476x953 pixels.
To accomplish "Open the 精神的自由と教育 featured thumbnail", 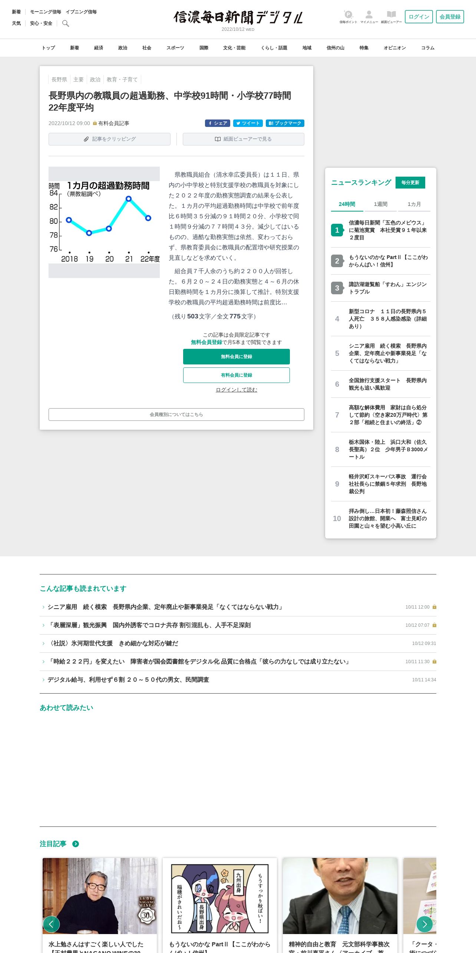I will coord(340,896).
